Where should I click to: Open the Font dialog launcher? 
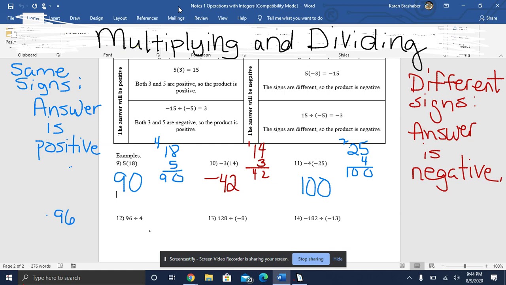158,55
